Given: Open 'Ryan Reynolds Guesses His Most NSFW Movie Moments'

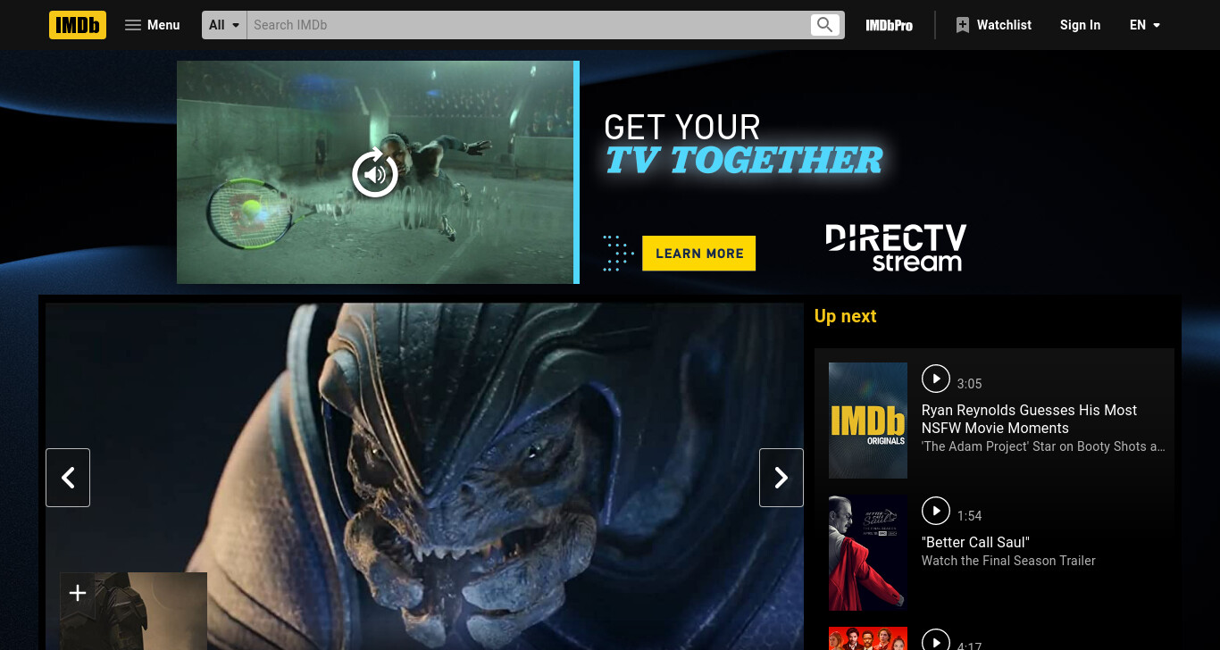Looking at the screenshot, I should 1029,419.
